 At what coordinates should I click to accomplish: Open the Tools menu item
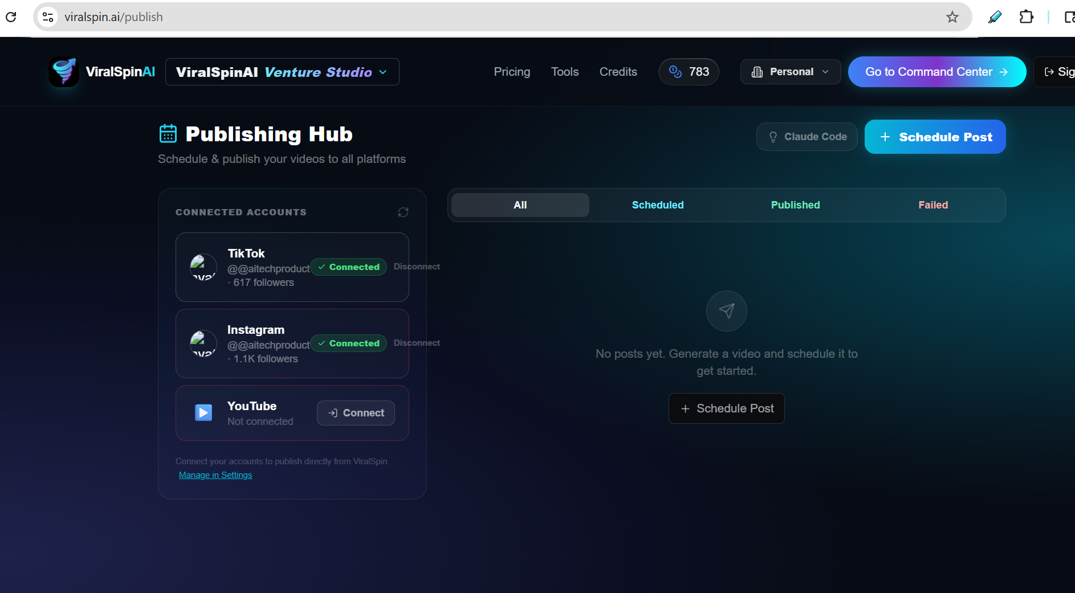pos(565,72)
